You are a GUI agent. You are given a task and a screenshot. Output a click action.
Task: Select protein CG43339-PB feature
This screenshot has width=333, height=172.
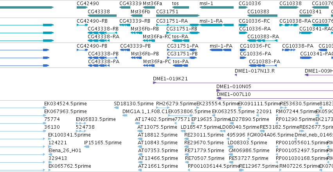click(125, 50)
